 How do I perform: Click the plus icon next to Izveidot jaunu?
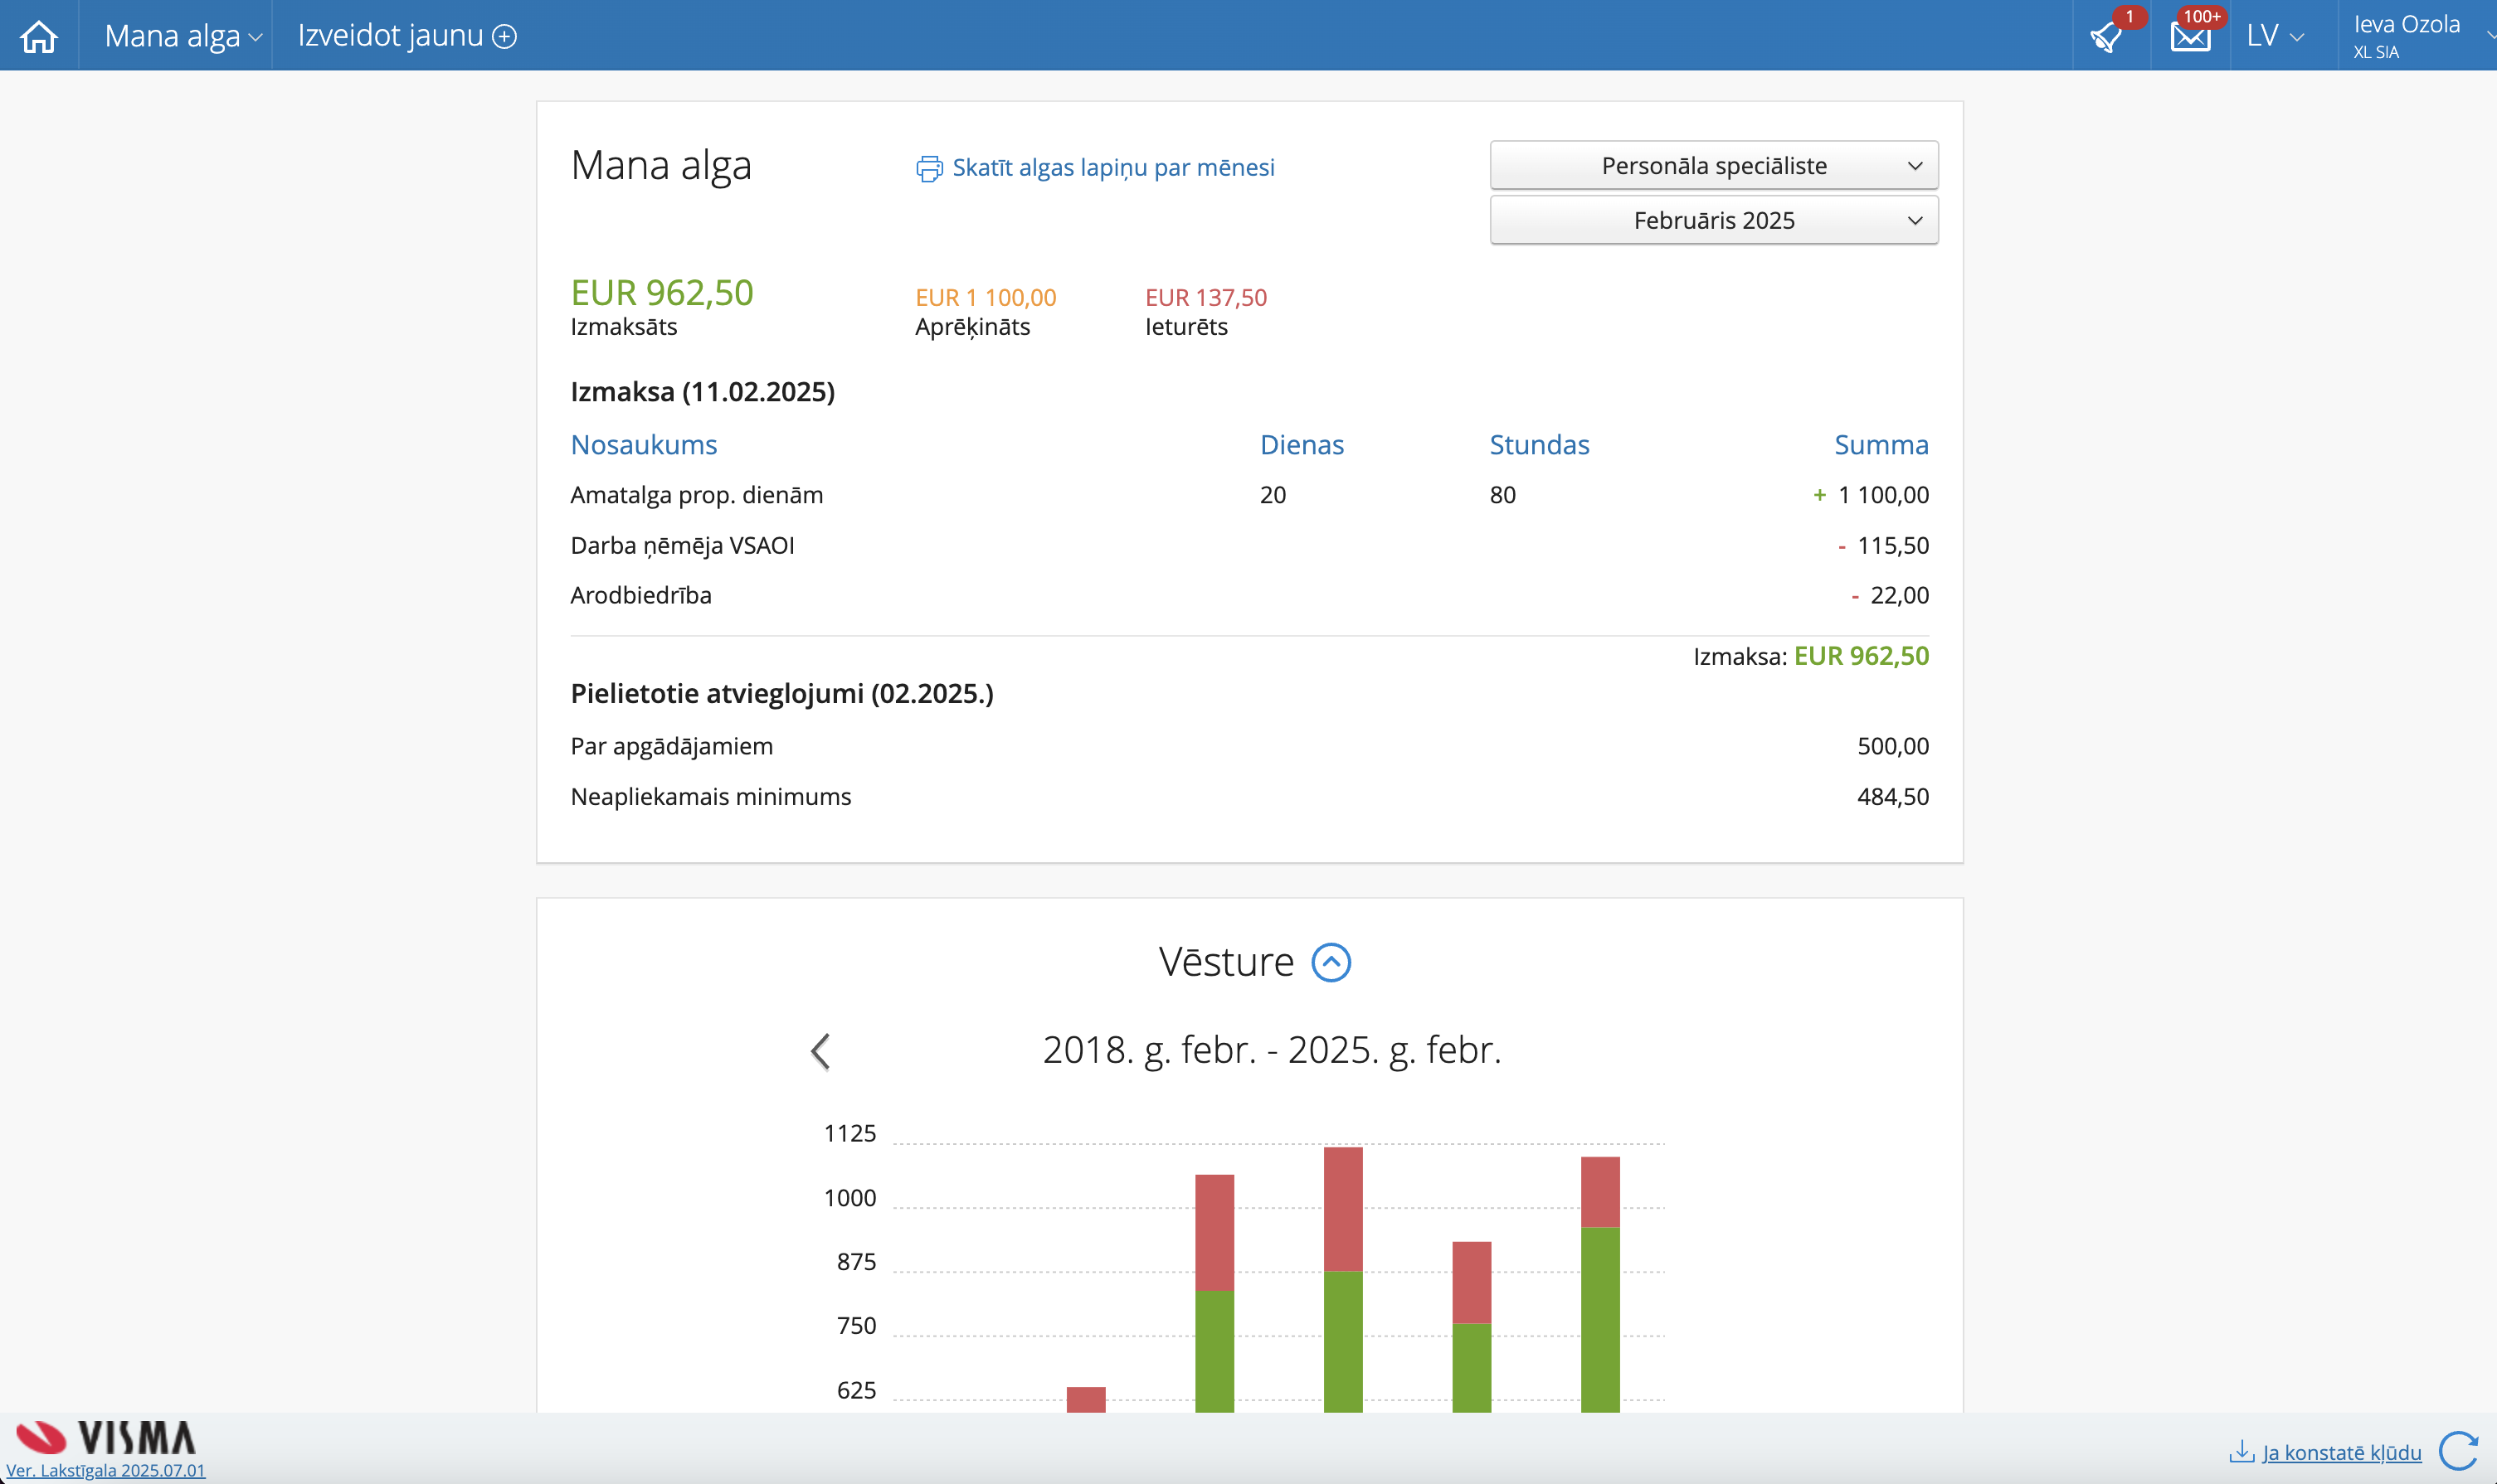pos(505,37)
